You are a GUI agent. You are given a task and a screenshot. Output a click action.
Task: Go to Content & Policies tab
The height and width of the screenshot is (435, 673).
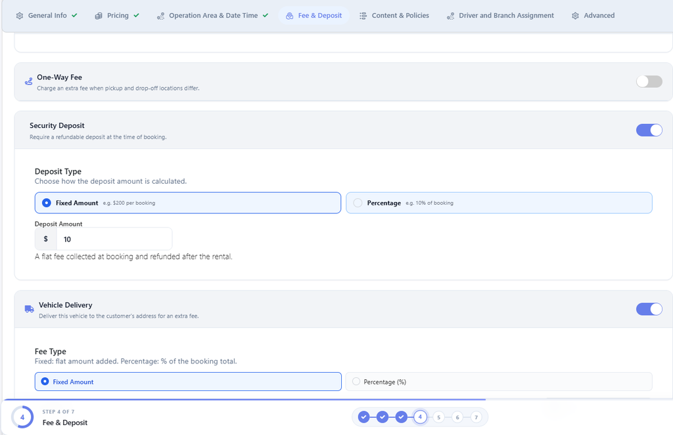pos(394,16)
